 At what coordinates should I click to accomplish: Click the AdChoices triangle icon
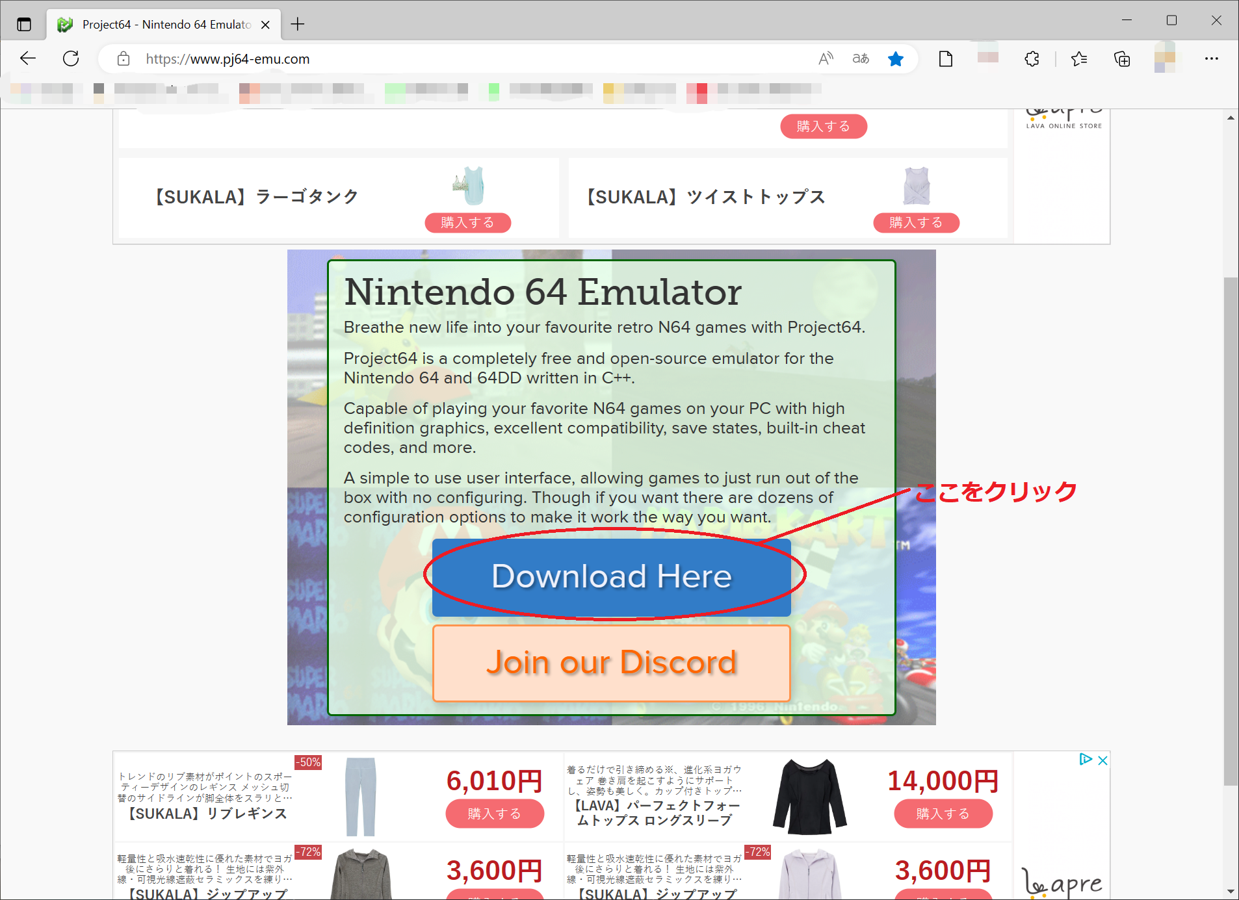point(1085,759)
